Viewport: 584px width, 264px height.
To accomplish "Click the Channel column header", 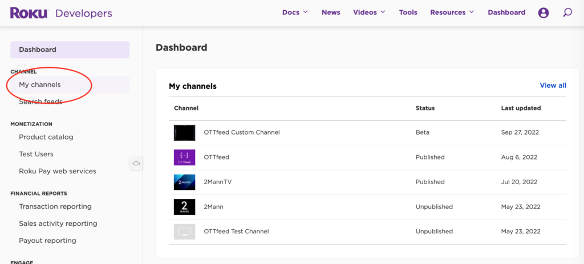I will coord(186,108).
